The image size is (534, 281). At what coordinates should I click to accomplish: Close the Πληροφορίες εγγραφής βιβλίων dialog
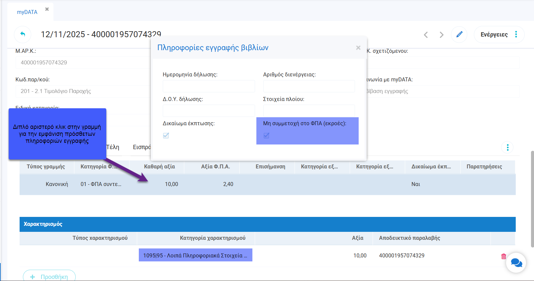pos(358,48)
